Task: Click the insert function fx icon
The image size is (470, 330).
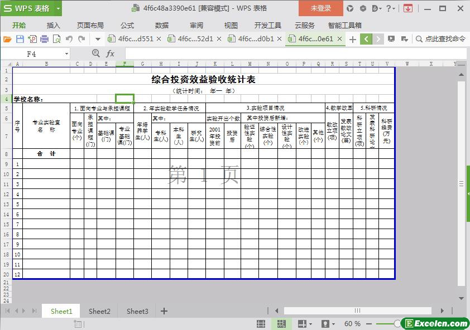Action: pyautogui.click(x=111, y=54)
